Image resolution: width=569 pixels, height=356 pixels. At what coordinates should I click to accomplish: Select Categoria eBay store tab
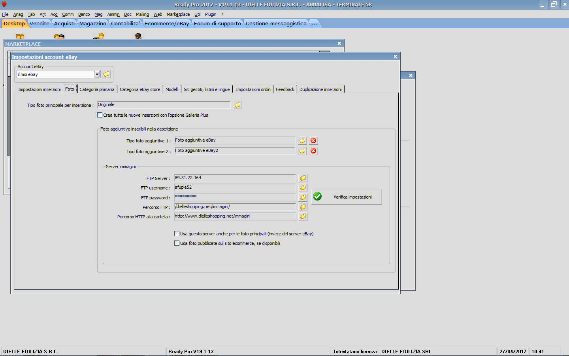(x=140, y=89)
